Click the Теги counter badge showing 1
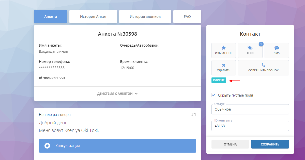The width and height of the screenshot is (305, 160). 261,44
